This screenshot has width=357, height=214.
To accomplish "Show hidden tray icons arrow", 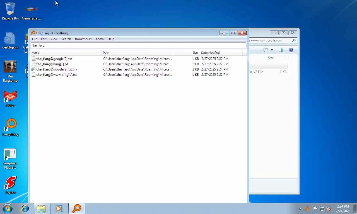I will pos(300,209).
